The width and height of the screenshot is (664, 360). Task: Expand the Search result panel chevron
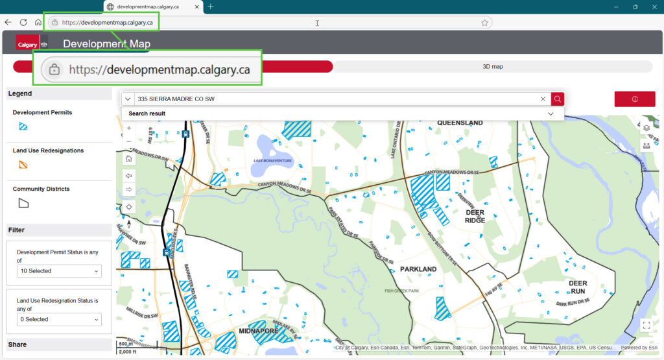(551, 114)
